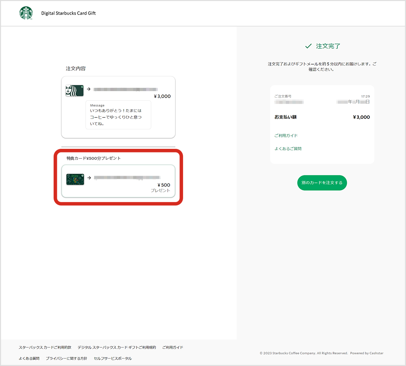Open デジタル スターバックス カード ギフトご利用規約 footer link

pyautogui.click(x=117, y=348)
